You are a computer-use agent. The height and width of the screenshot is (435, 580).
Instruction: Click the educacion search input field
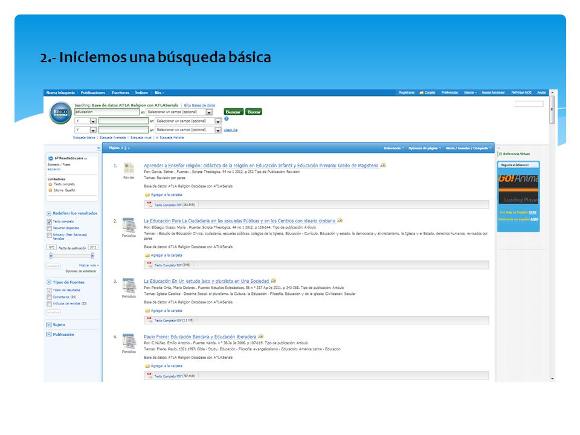107,112
